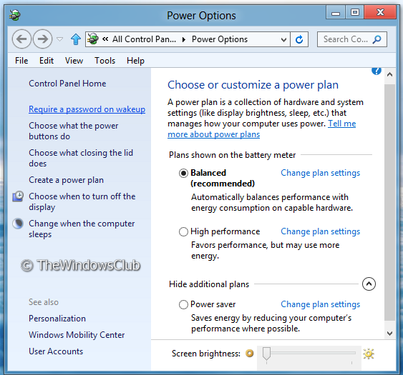The width and height of the screenshot is (403, 375).
Task: Open Change plan settings for High performance
Action: 320,231
